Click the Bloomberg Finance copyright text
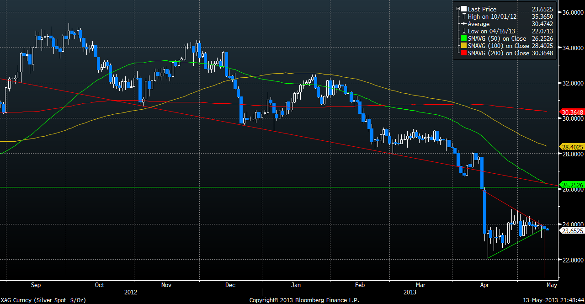The height and width of the screenshot is (304, 585). click(304, 300)
